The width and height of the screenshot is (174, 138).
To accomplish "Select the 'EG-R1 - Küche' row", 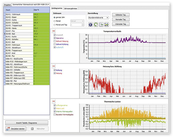I will tap(27, 37).
